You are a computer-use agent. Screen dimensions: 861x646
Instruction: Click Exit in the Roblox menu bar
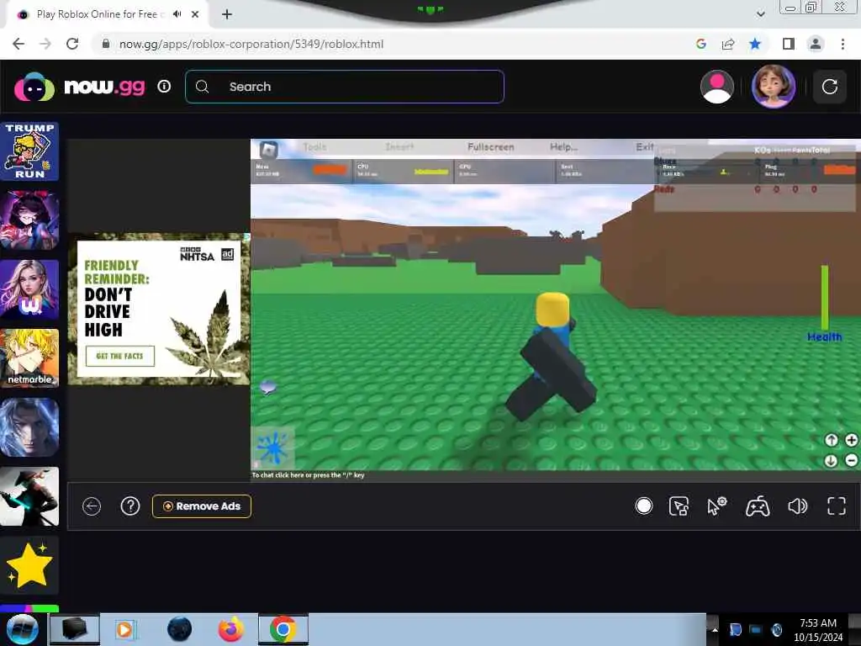(645, 146)
